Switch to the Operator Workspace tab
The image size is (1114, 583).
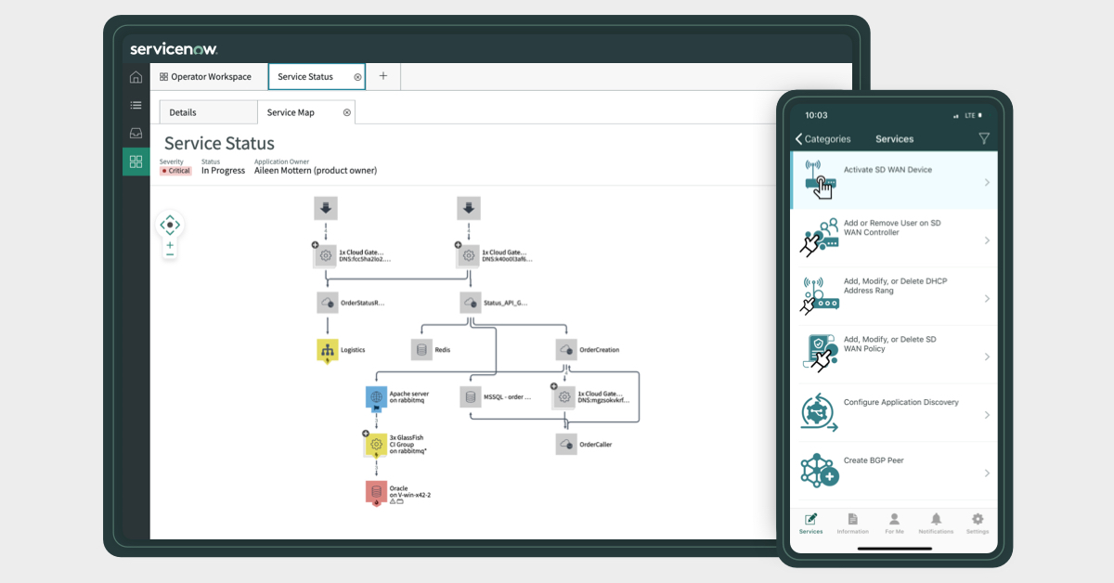click(x=205, y=77)
